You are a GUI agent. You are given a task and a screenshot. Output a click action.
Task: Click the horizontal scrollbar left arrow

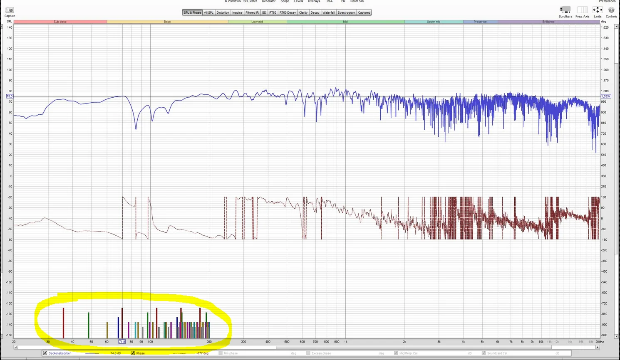tap(16, 347)
